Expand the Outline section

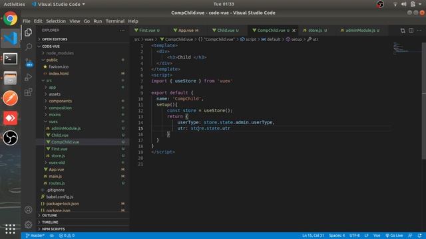[x=83, y=215]
